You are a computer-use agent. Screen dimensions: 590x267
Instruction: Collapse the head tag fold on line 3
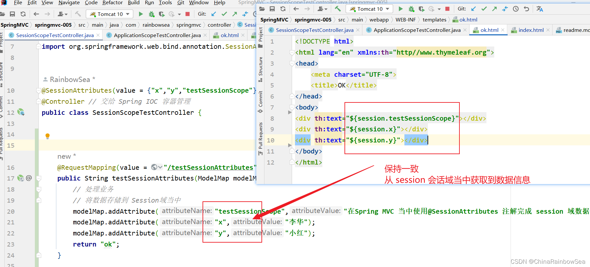point(292,63)
